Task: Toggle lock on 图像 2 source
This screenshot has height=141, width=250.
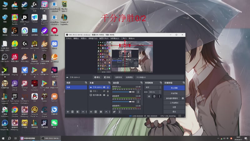Action: pyautogui.click(x=108, y=91)
